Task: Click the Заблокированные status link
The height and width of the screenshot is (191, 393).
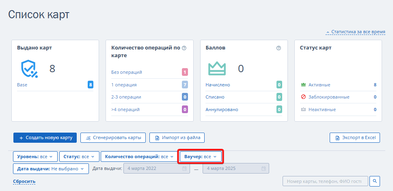Action: (x=329, y=97)
